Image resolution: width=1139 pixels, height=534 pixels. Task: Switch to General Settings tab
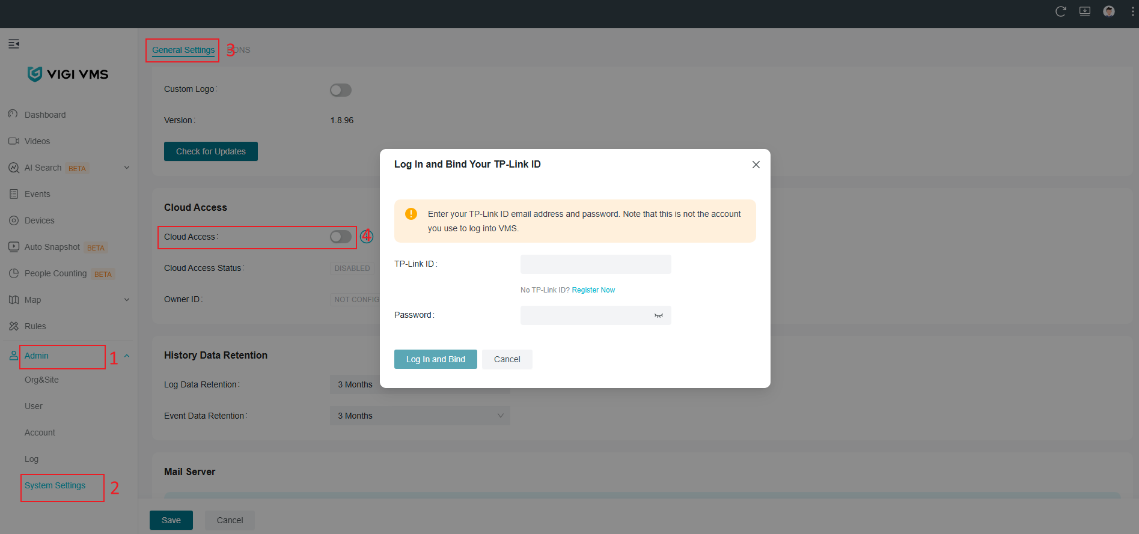(x=183, y=50)
